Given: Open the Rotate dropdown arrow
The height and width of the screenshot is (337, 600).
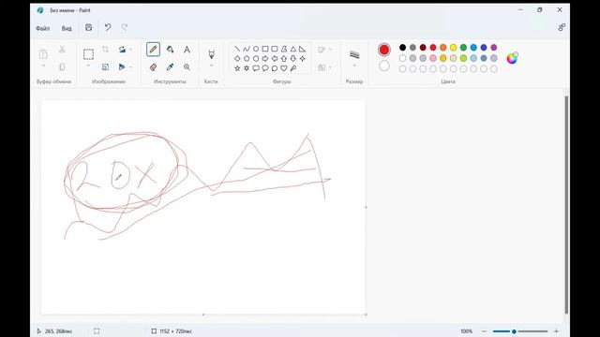Looking at the screenshot, I should pos(131,50).
